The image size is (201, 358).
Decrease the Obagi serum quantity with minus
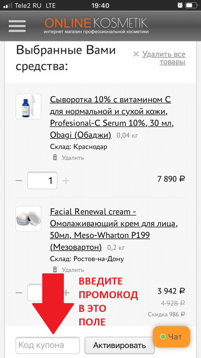click(19, 181)
